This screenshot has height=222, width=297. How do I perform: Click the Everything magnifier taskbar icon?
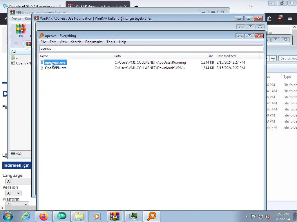151,216
